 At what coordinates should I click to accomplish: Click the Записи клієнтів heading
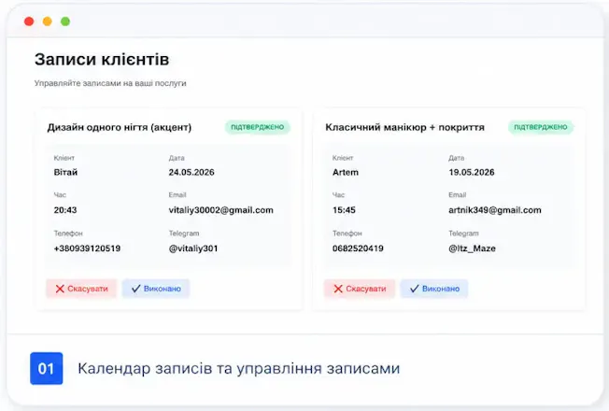coord(102,60)
